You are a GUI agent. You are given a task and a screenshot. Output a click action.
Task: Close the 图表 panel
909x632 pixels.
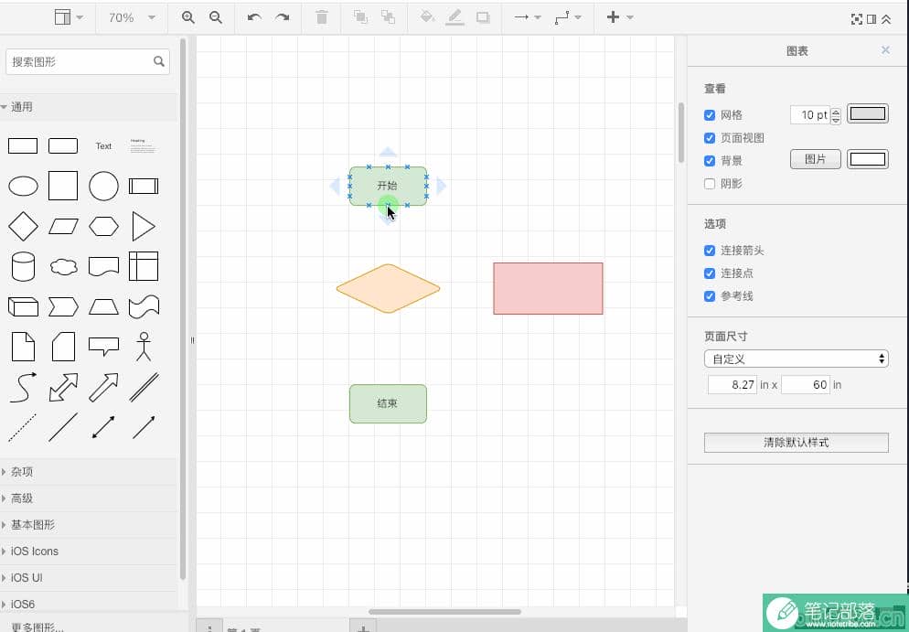pyautogui.click(x=885, y=50)
